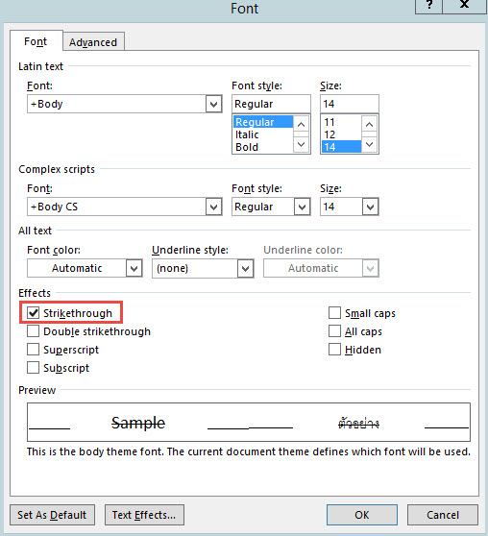The image size is (488, 536).
Task: Click the up arrow in Font style list
Action: click(x=301, y=124)
